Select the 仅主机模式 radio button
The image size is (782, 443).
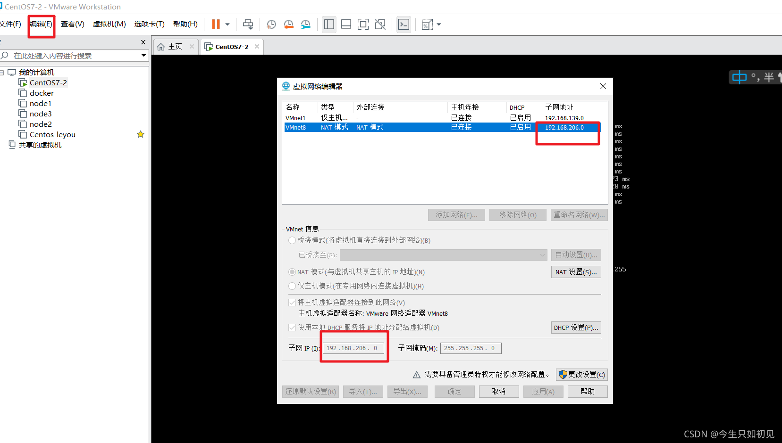pos(292,286)
